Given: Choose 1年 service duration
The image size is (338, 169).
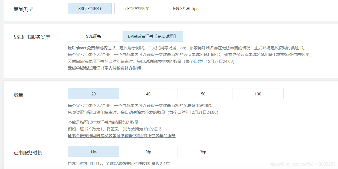Looking at the screenshot, I should pos(93,151).
